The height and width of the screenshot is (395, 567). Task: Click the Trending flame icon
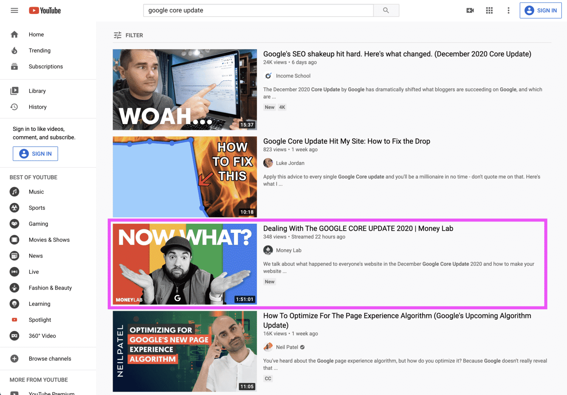coord(14,50)
